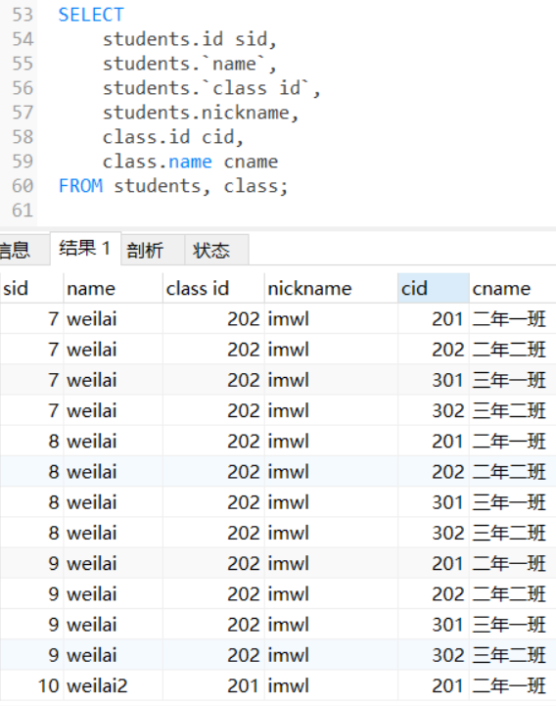Image resolution: width=556 pixels, height=706 pixels.
Task: Click line number 53 in the gutter
Action: pos(23,15)
